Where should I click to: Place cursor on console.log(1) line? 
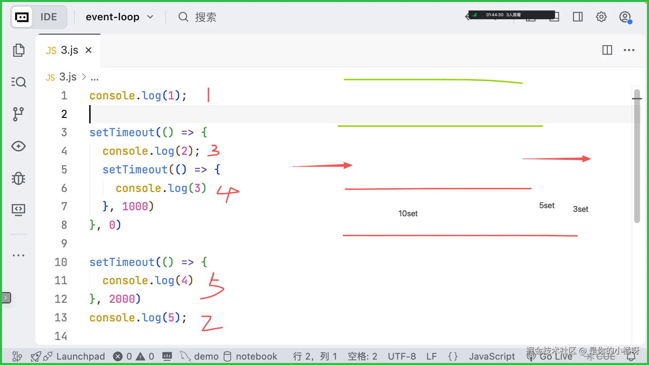tap(138, 96)
